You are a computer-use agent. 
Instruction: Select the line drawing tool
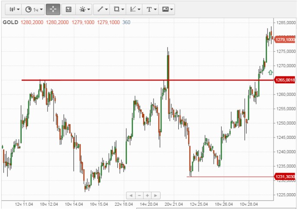click(x=100, y=9)
